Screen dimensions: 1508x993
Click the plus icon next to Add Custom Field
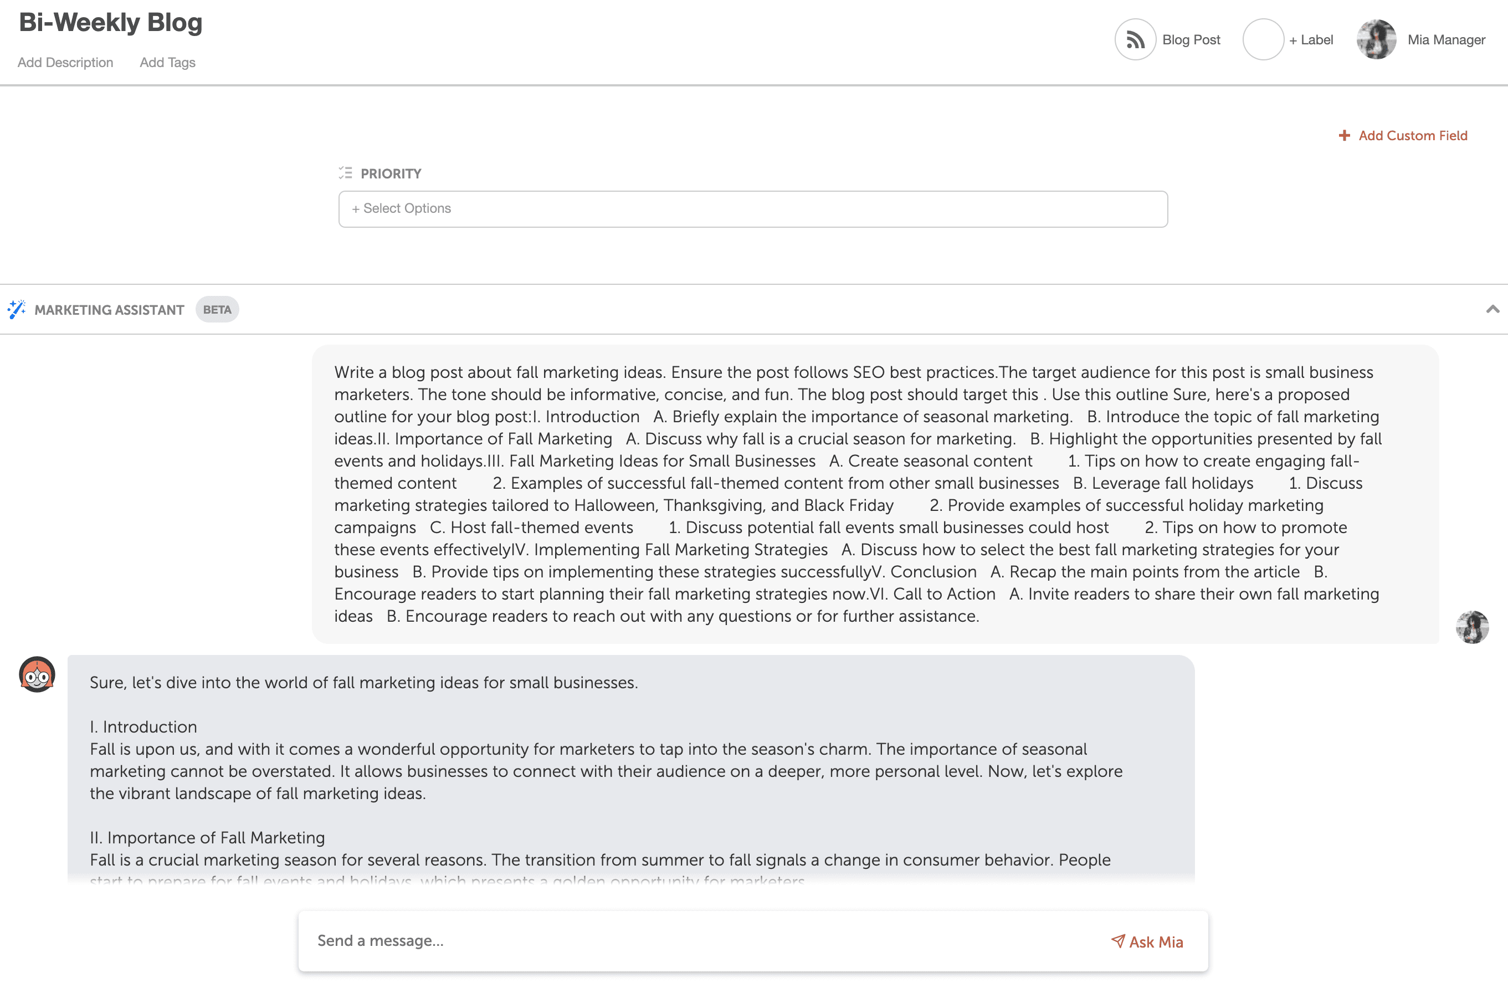[x=1345, y=136]
